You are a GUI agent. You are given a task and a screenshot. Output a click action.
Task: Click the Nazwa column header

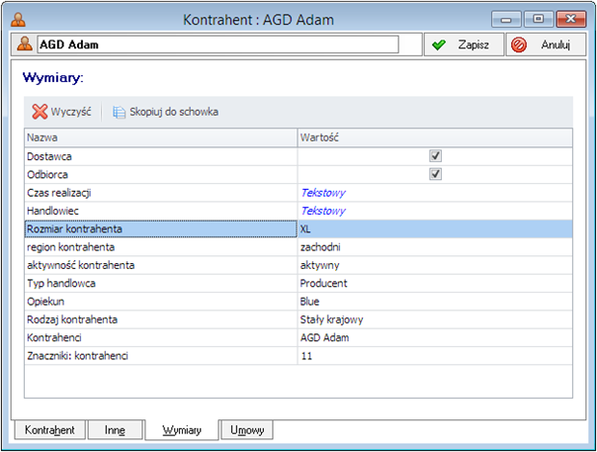coord(160,137)
